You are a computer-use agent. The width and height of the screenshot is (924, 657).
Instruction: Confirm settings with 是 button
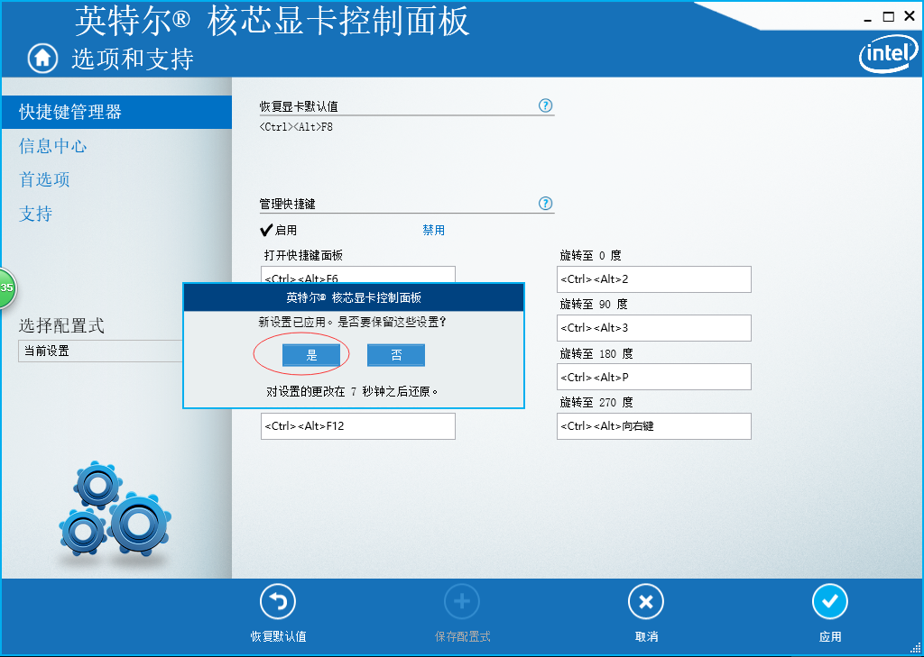pos(311,355)
